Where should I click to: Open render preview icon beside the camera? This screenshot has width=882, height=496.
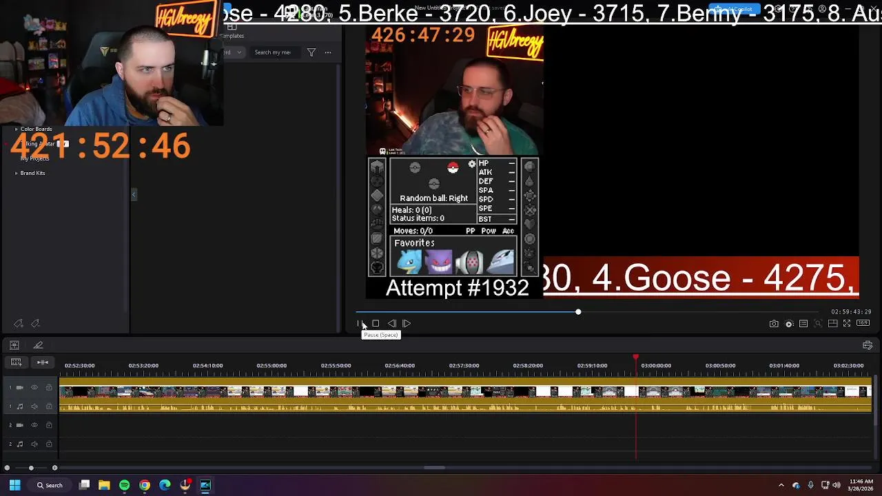click(789, 324)
